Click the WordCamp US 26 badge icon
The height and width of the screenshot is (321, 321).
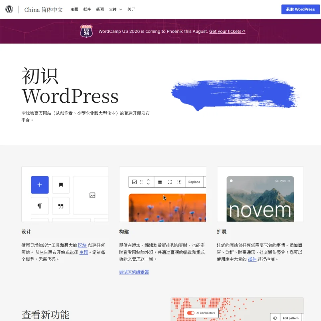coord(86,31)
